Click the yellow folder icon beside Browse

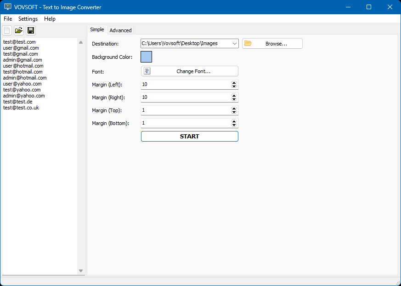click(248, 43)
